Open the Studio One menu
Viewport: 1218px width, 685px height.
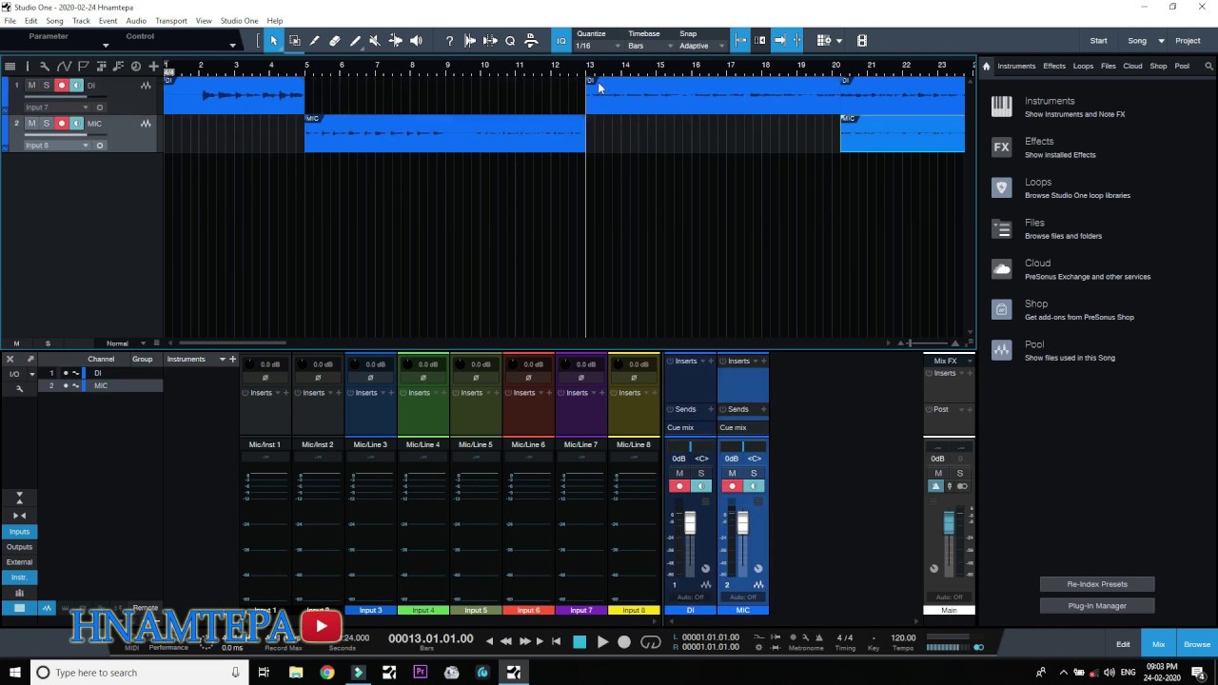click(239, 21)
